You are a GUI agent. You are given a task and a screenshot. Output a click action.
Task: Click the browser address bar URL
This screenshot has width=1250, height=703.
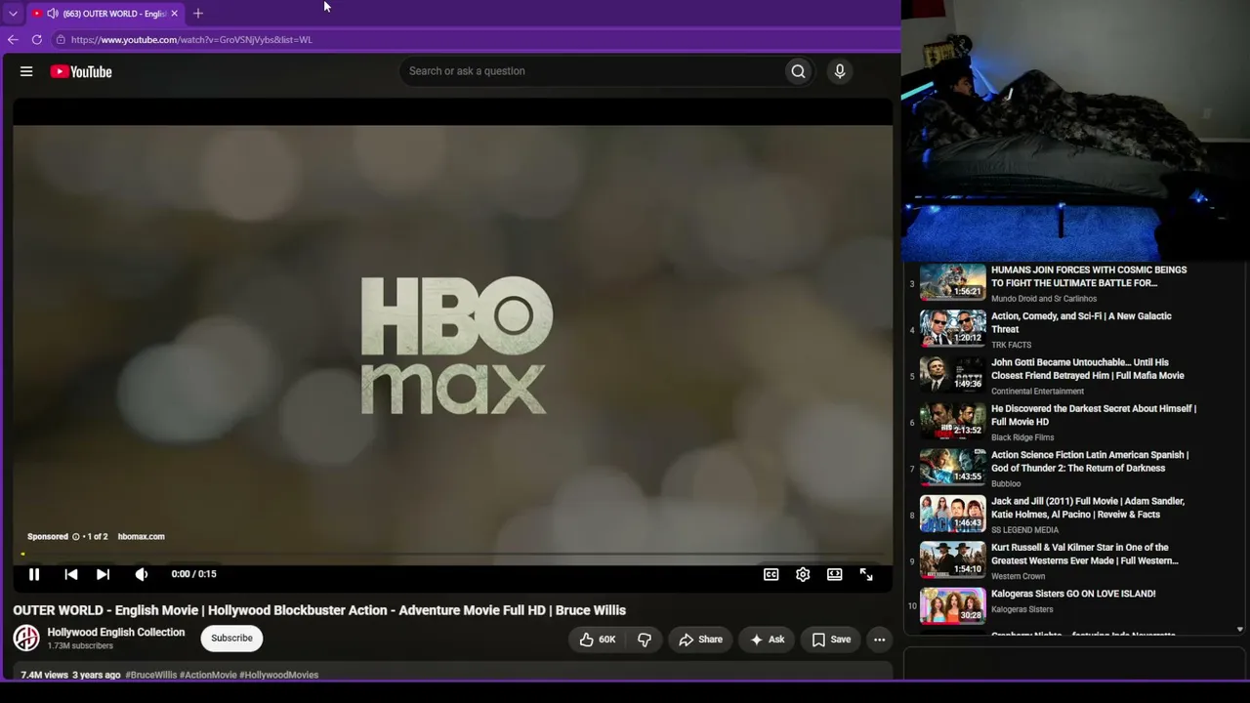pyautogui.click(x=191, y=40)
